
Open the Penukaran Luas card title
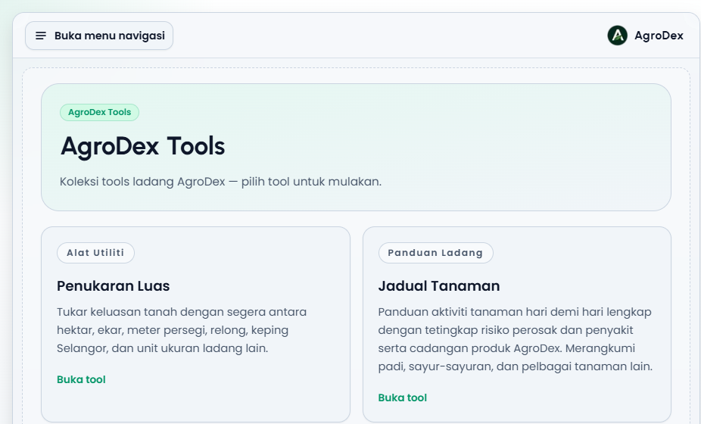coord(113,285)
